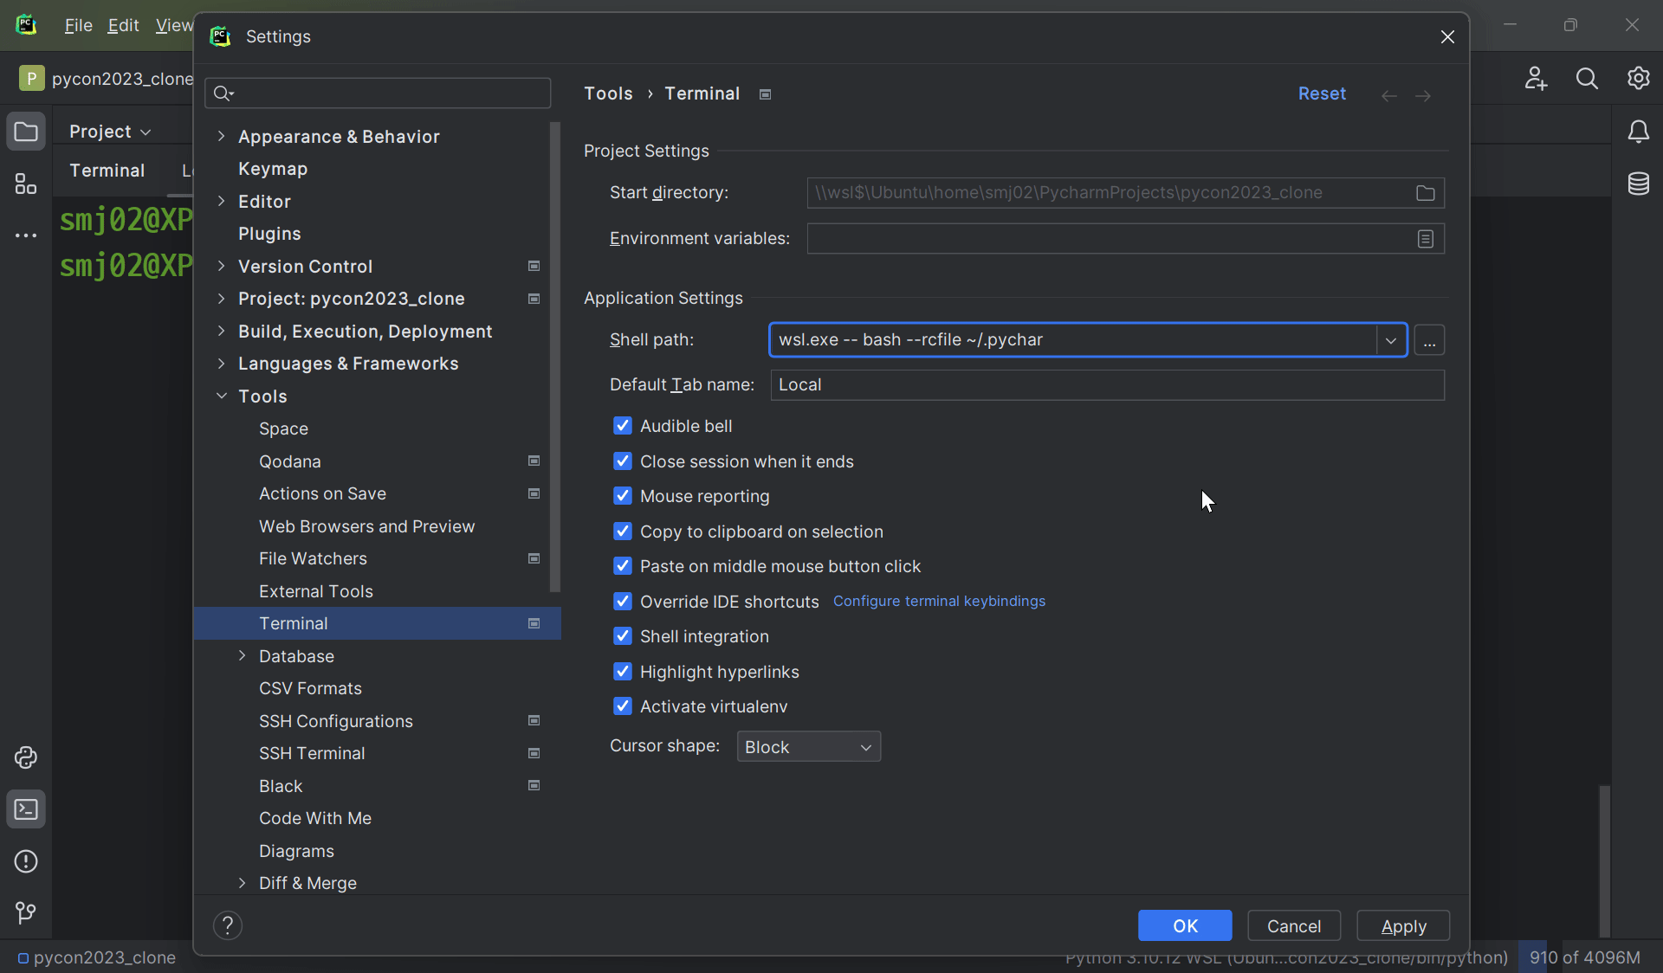The height and width of the screenshot is (973, 1663).
Task: Click Configure terminal keybindings link
Action: point(939,601)
